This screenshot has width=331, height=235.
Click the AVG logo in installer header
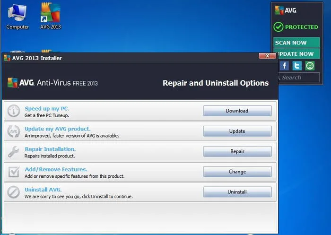pos(21,83)
